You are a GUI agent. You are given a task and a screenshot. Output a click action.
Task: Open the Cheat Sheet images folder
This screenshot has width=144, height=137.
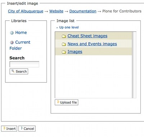pyautogui.click(x=87, y=36)
